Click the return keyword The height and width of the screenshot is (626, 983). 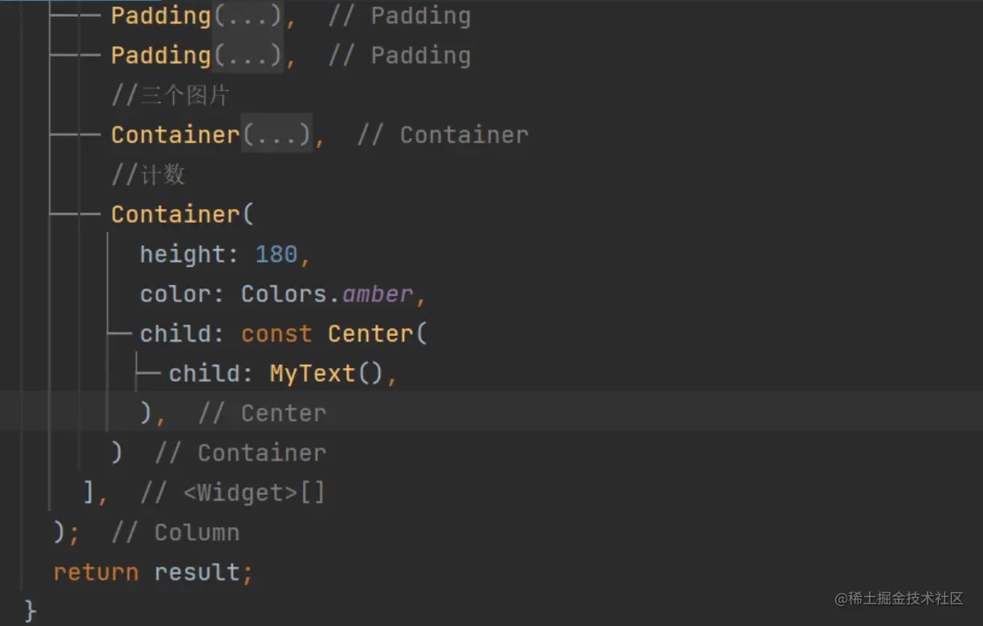[x=96, y=572]
